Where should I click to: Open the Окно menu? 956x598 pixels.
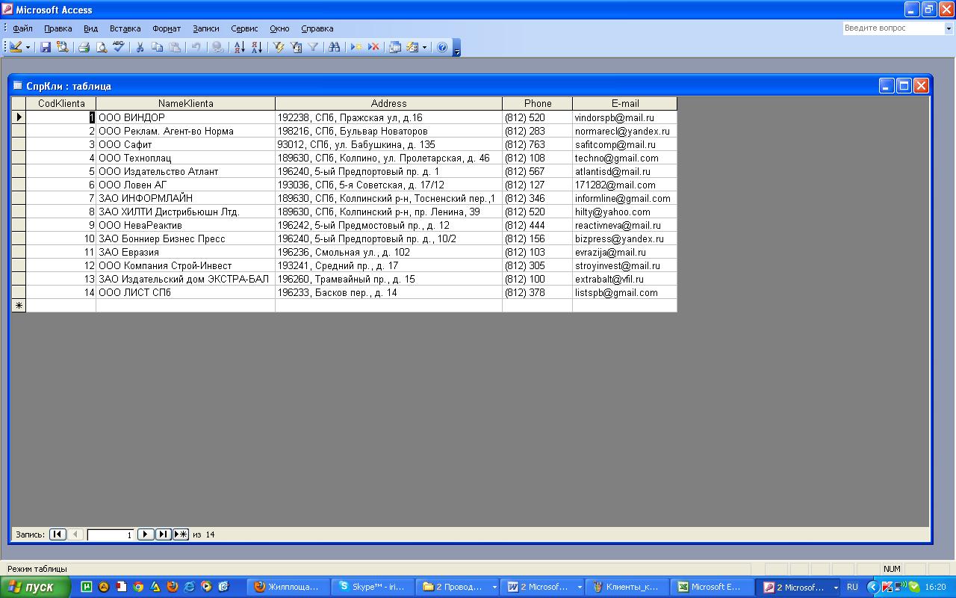(279, 28)
